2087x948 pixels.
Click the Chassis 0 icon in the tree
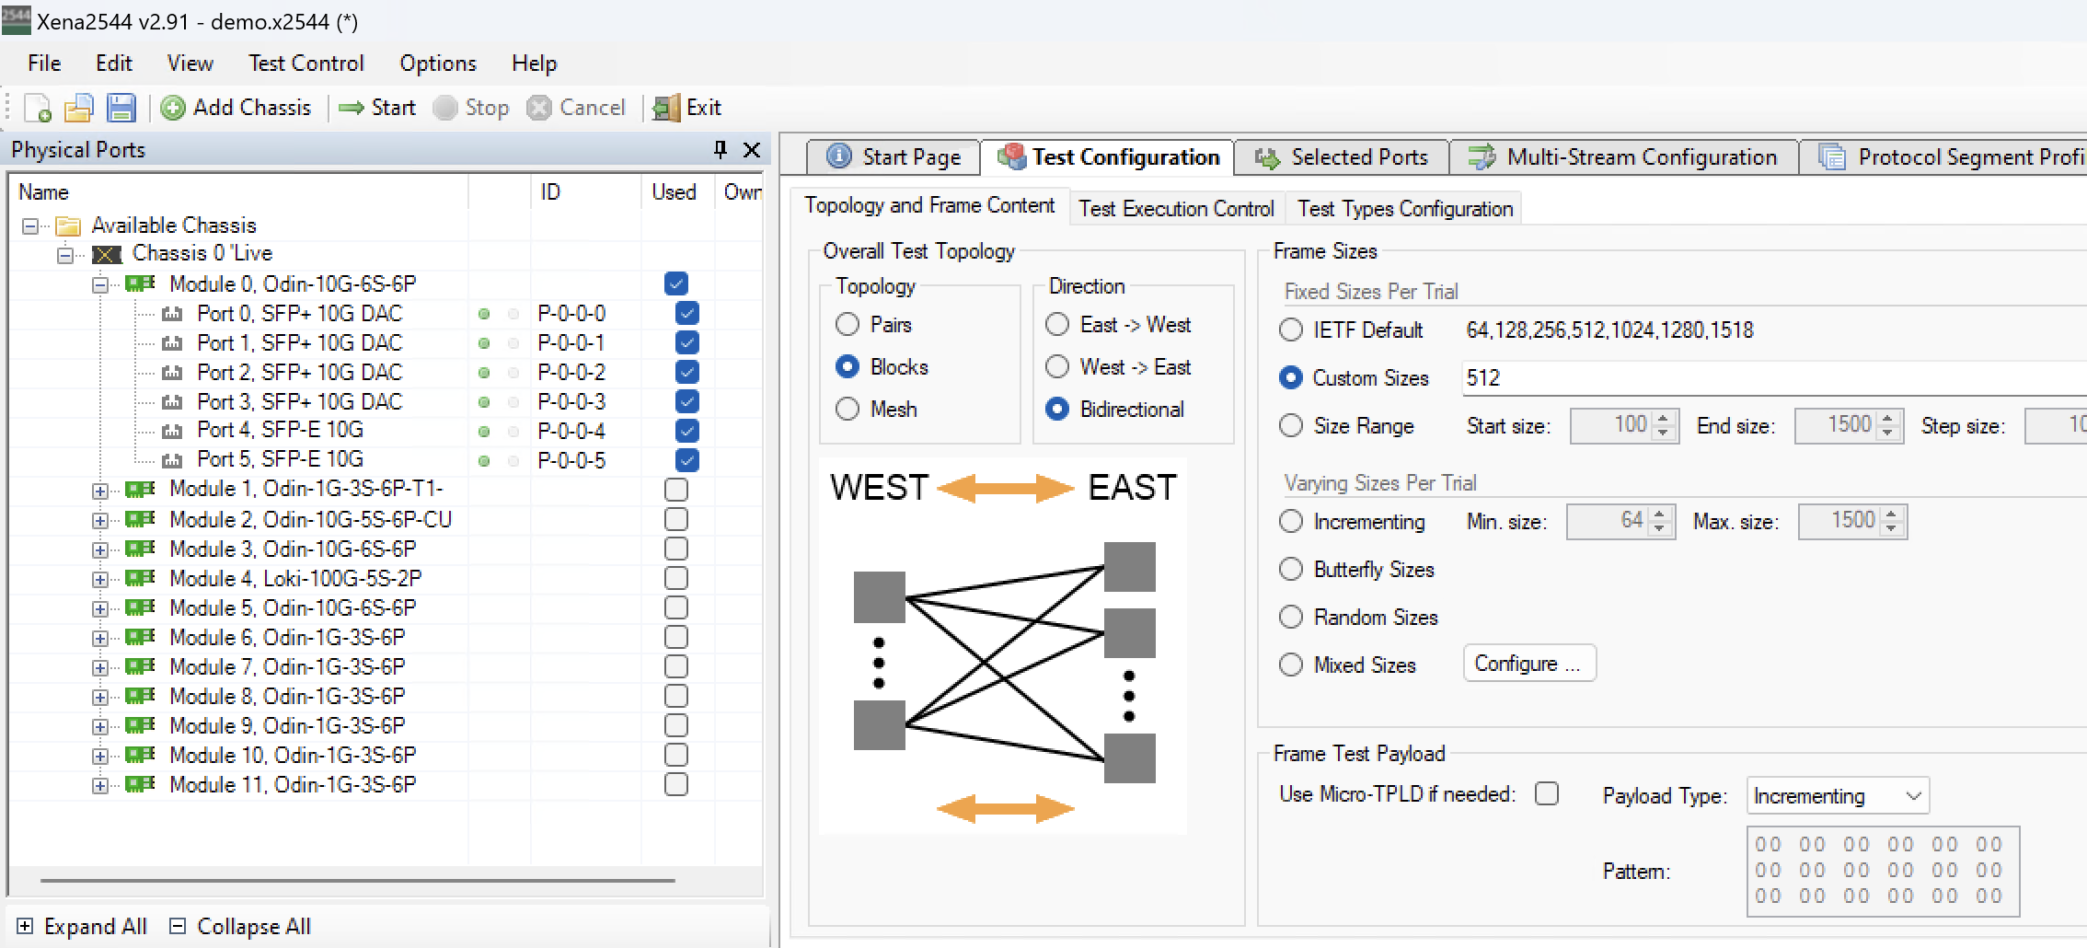coord(107,254)
